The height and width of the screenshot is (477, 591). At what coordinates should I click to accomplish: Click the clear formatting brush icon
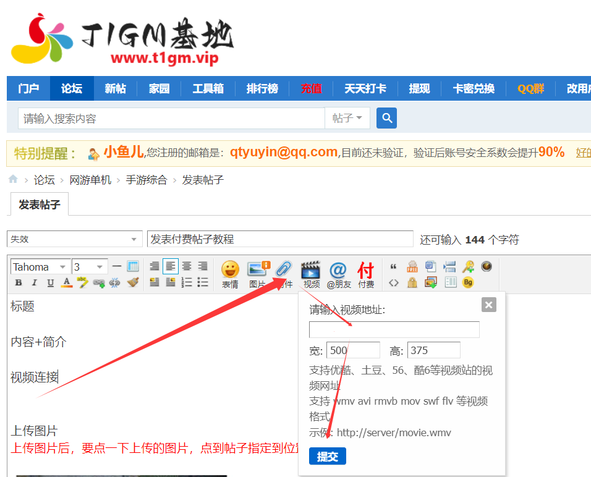pyautogui.click(x=133, y=282)
